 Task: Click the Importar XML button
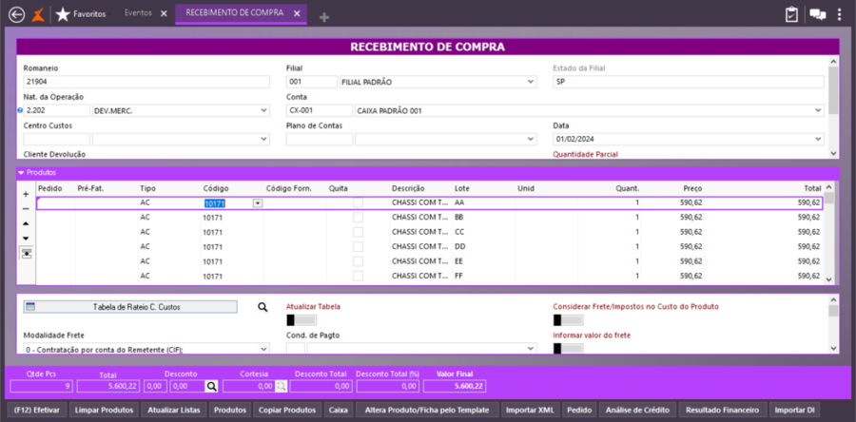coord(530,410)
